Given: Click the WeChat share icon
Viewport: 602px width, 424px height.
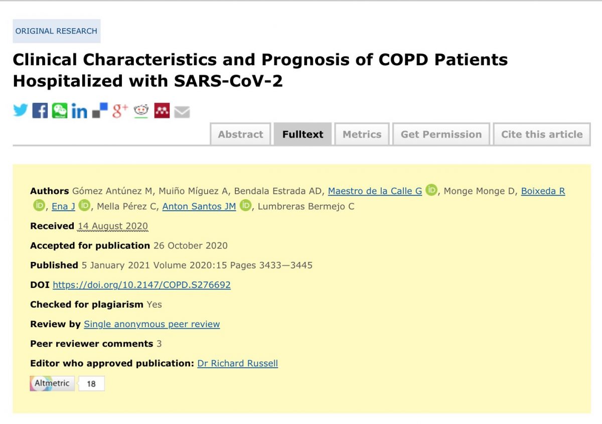Looking at the screenshot, I should [x=60, y=110].
